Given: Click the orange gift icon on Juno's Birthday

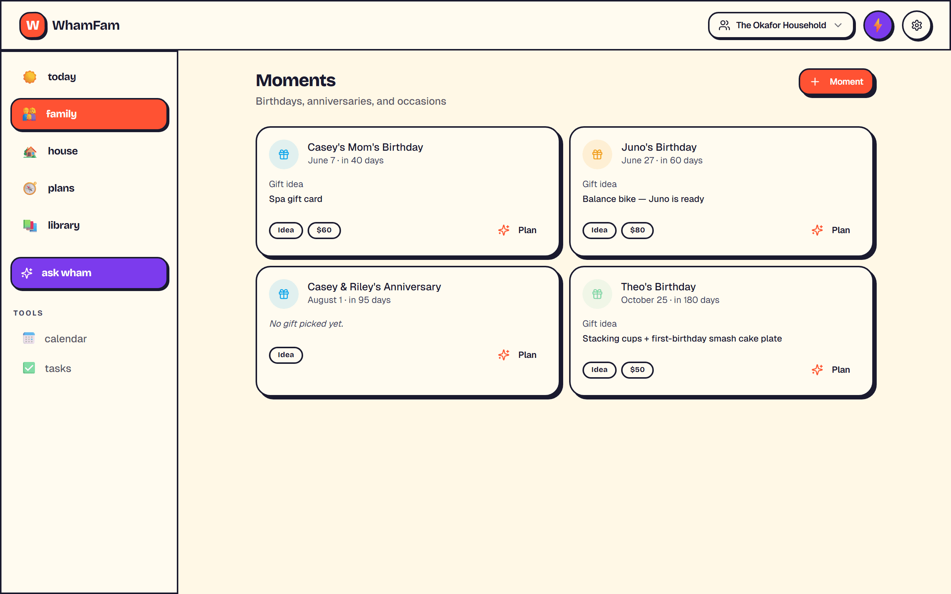Looking at the screenshot, I should coord(597,154).
